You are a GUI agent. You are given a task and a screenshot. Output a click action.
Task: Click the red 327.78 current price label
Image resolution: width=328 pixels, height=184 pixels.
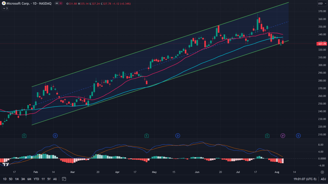click(322, 44)
